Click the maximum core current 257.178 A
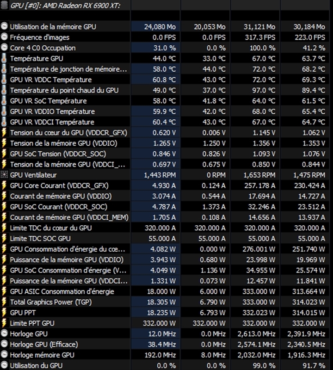The image size is (333, 370). click(x=259, y=186)
